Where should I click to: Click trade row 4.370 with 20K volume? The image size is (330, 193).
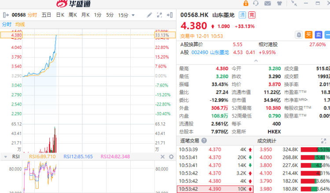215,157
